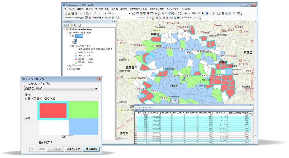The image size is (289, 158).
Task: Activate the Pan hand tool
Action: pyautogui.click(x=170, y=13)
